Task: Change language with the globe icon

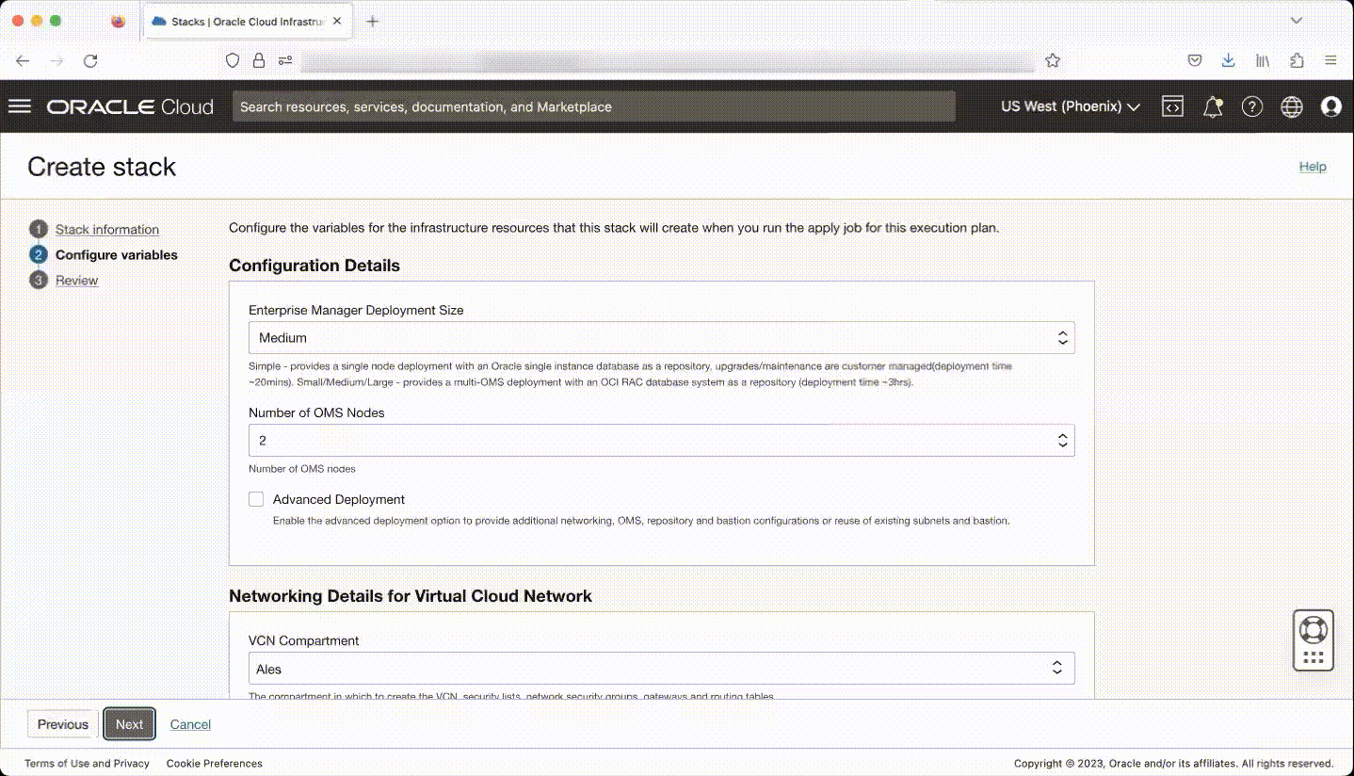Action: [1292, 106]
